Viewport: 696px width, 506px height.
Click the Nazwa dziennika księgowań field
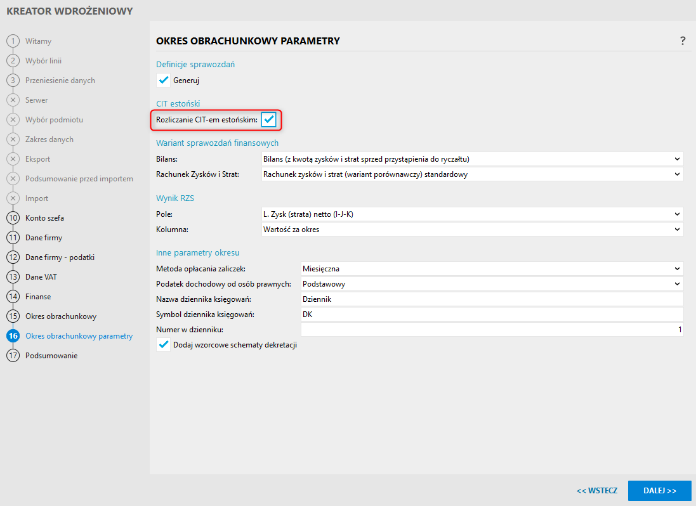pos(492,299)
